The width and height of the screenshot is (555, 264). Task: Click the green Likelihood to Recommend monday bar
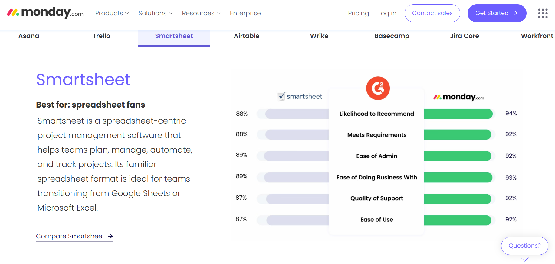[458, 114]
